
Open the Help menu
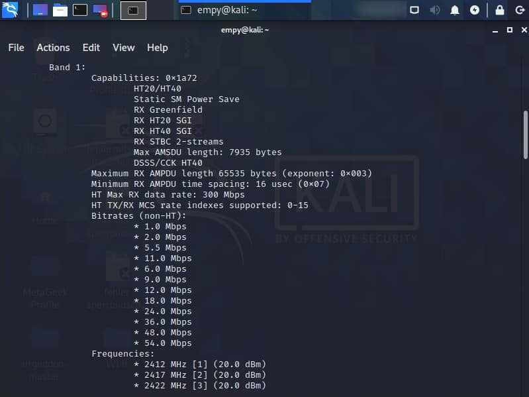tap(158, 48)
